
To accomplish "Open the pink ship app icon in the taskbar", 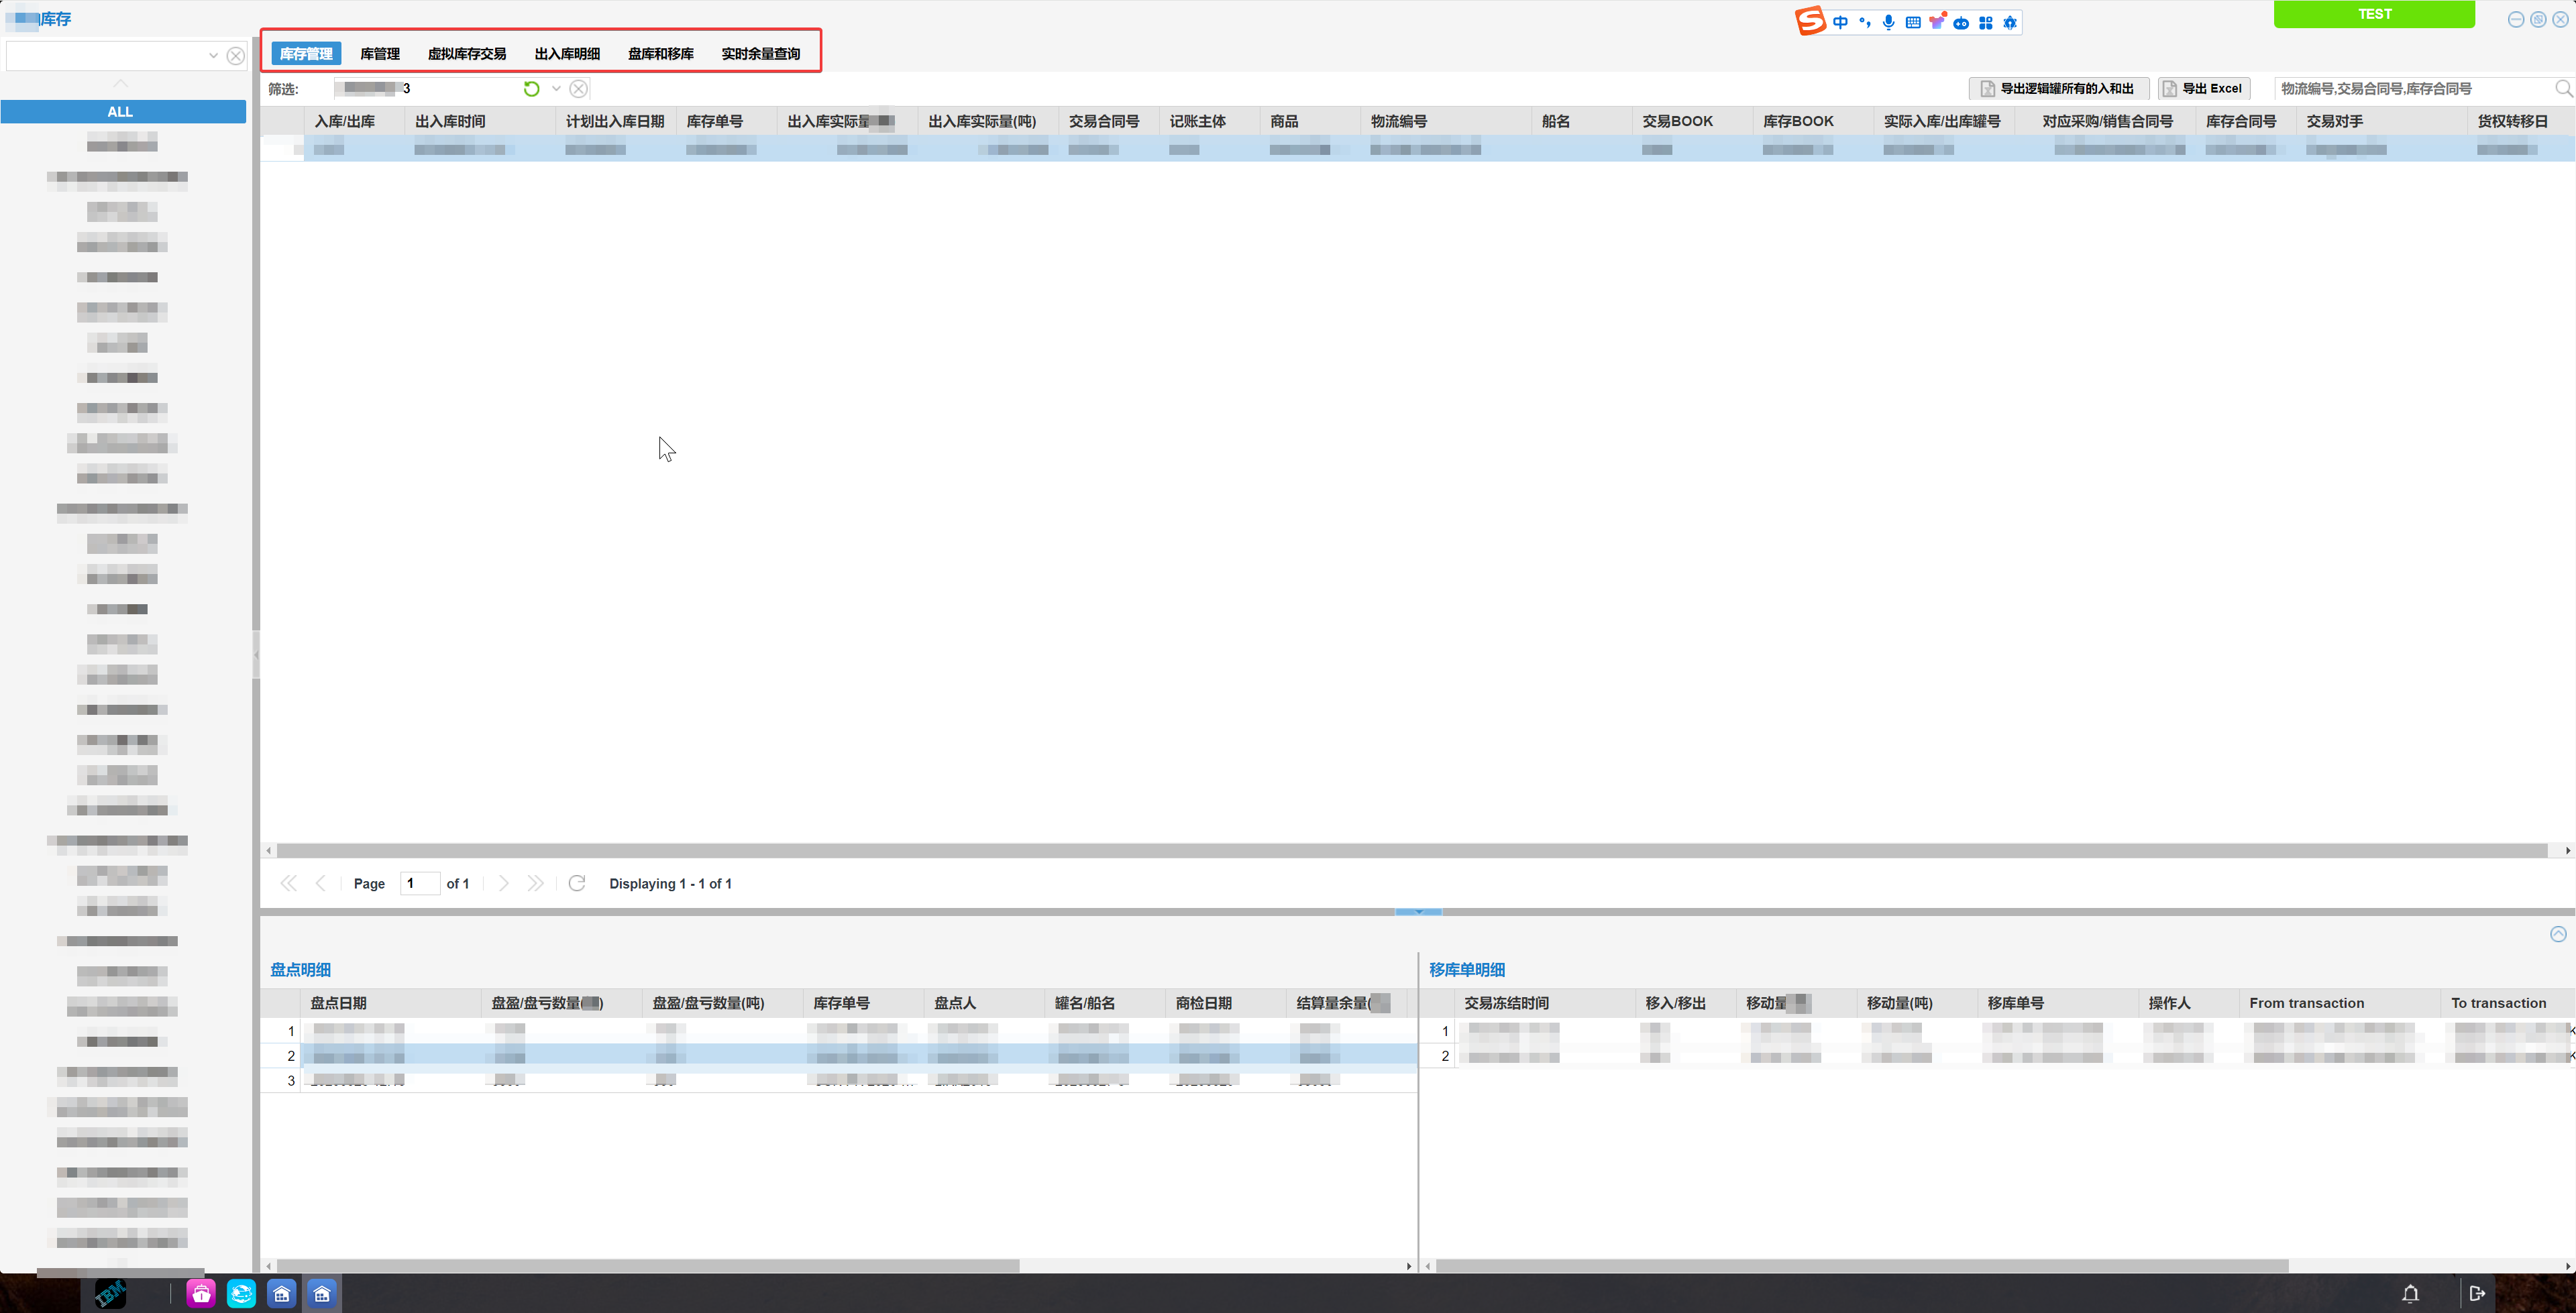I will pos(201,1293).
